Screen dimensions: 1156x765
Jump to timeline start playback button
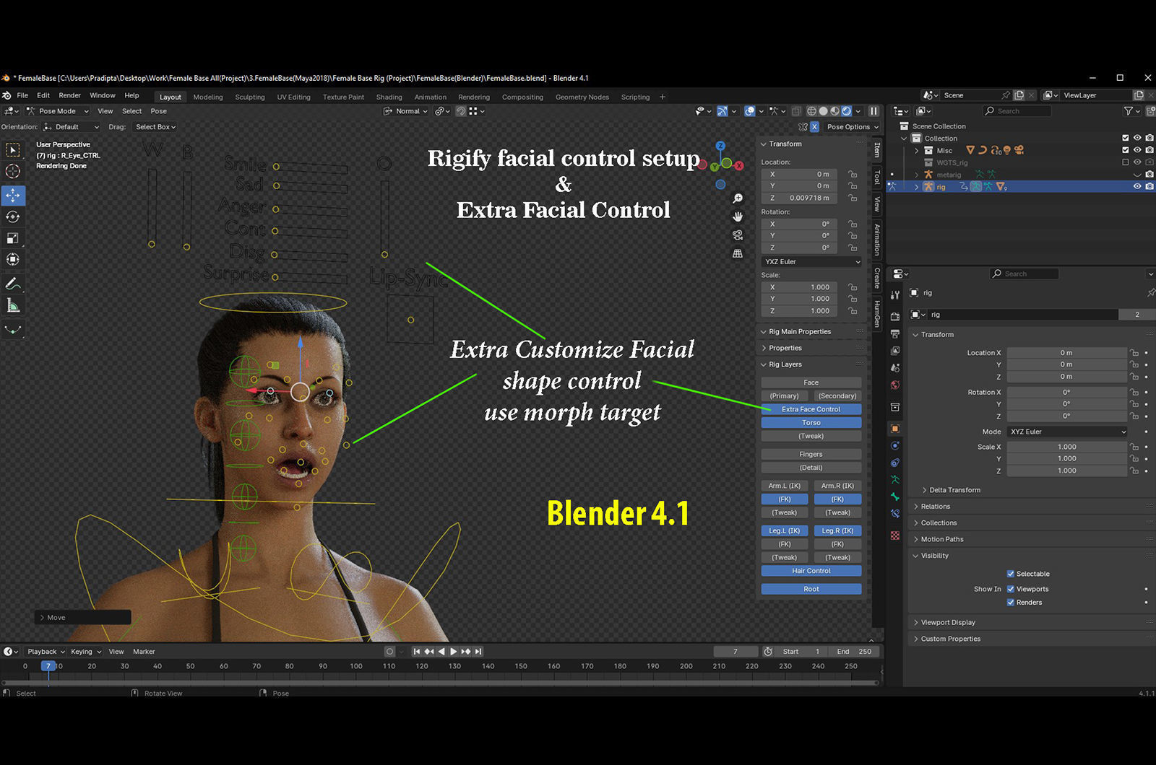click(417, 652)
